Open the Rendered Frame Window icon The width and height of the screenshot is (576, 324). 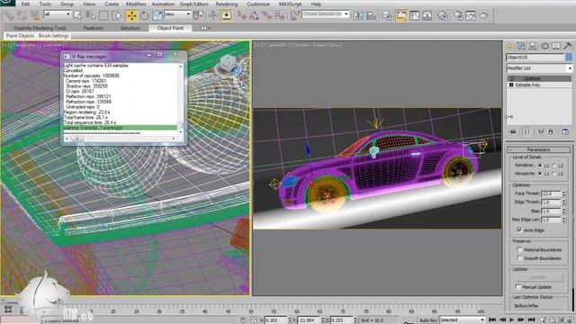click(x=471, y=15)
